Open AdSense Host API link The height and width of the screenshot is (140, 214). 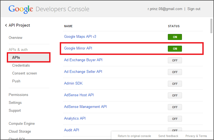coord(79,95)
